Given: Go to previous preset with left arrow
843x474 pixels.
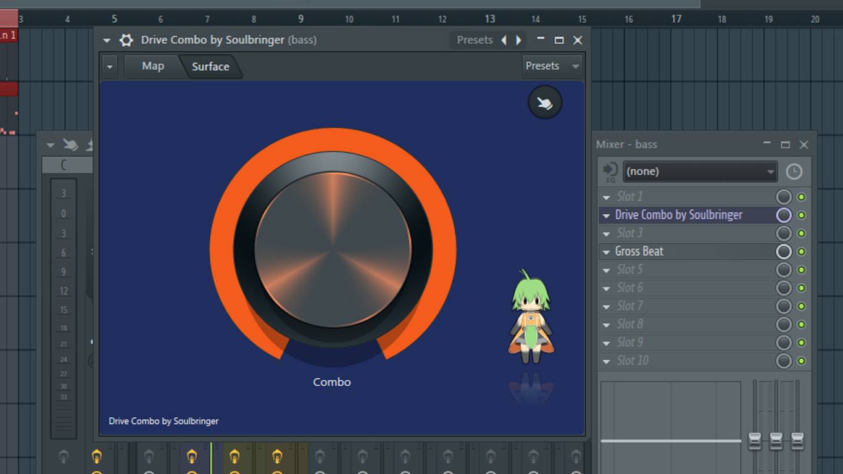Looking at the screenshot, I should (504, 40).
